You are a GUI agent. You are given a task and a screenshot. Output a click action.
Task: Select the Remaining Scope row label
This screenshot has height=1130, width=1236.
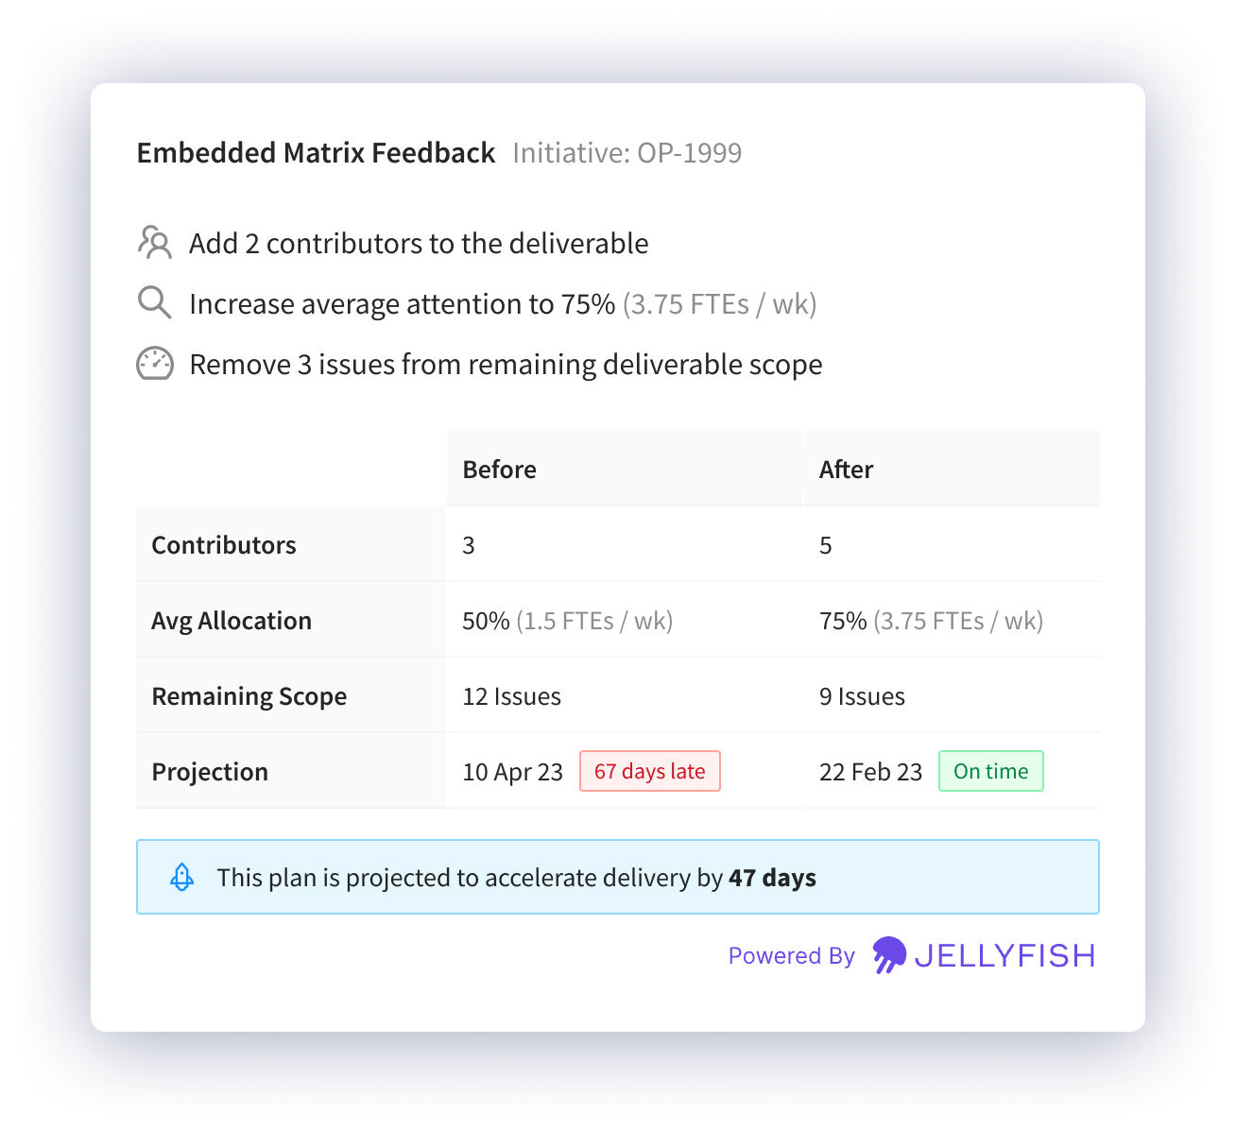249,696
